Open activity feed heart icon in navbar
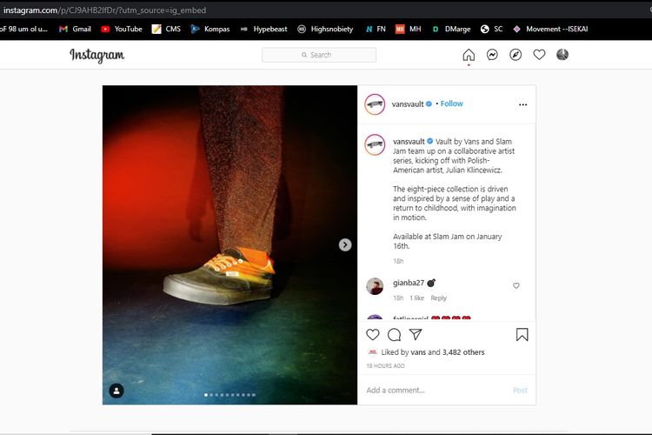 click(539, 55)
